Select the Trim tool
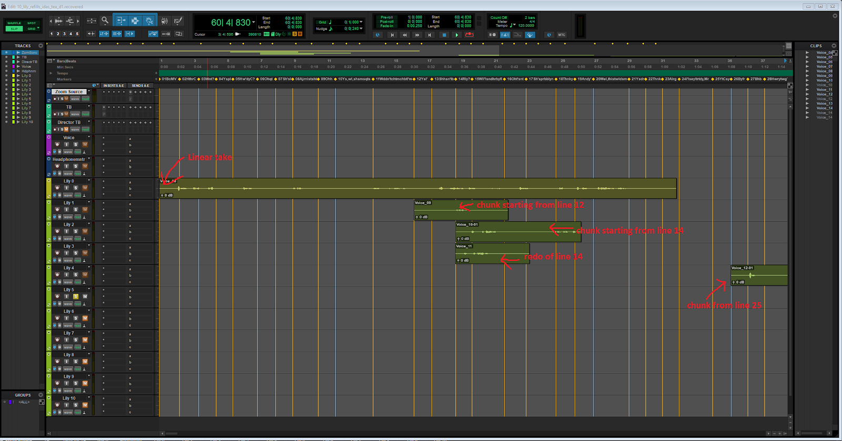Screen dimensions: 842x441 point(121,21)
